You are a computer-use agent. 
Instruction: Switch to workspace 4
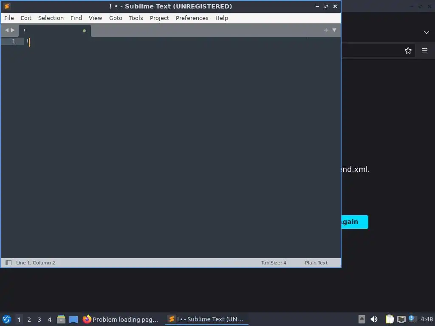pos(50,319)
